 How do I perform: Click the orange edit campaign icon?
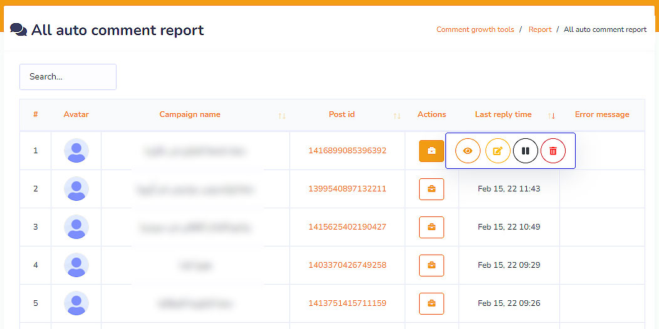point(497,151)
